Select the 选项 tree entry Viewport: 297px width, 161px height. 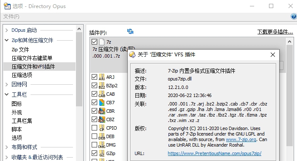point(17,138)
